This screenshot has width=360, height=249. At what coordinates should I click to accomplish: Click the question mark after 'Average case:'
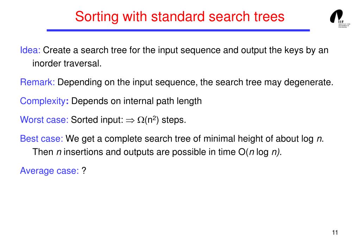pyautogui.click(x=84, y=171)
